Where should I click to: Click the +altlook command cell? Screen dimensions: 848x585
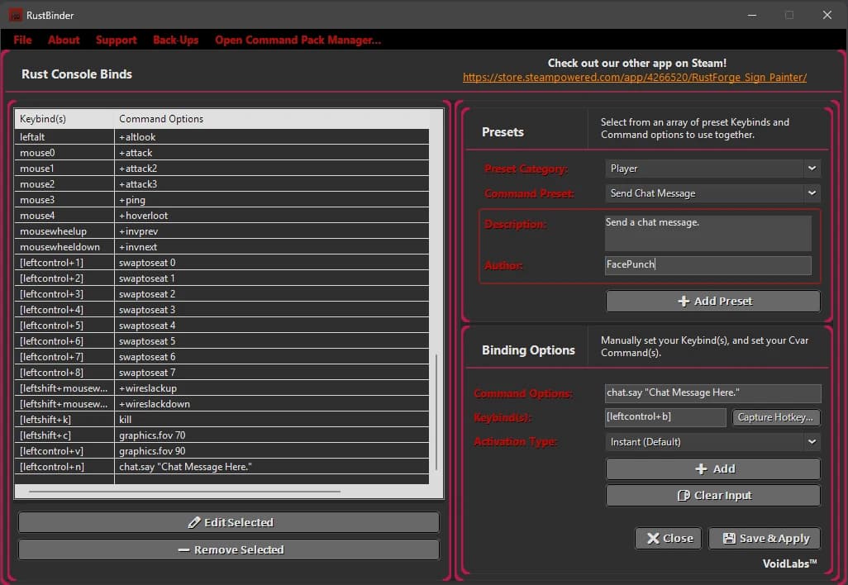[x=271, y=137]
